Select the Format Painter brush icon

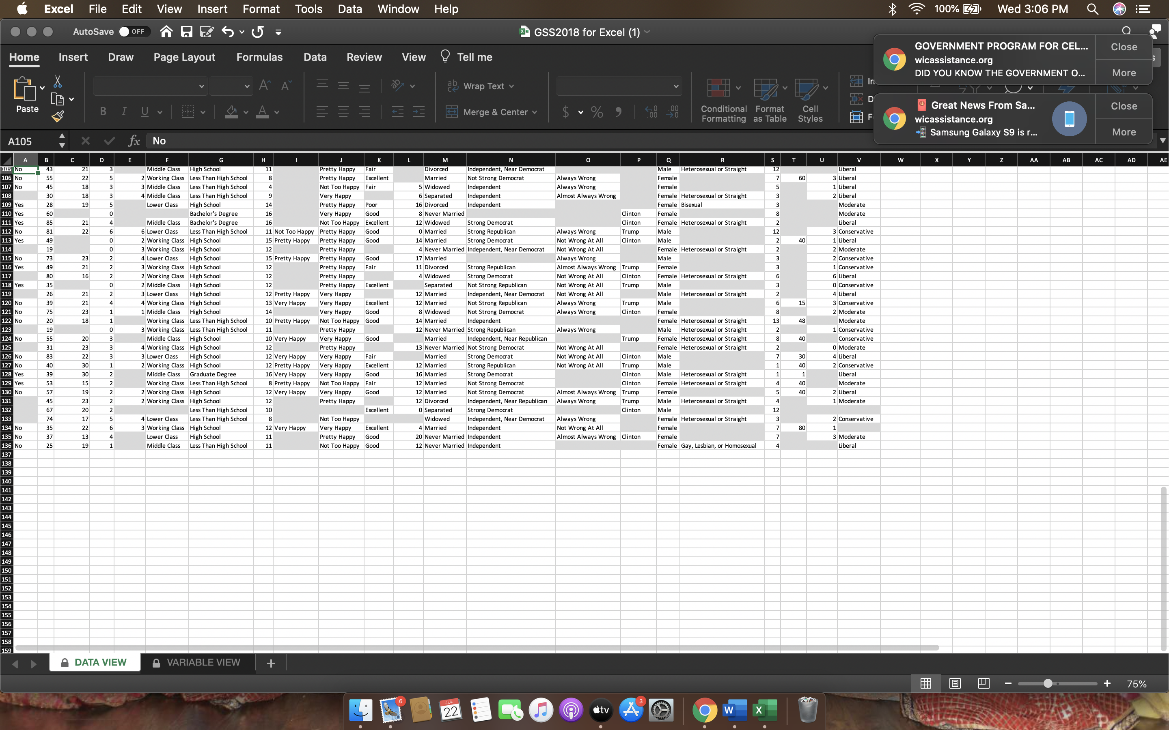tap(58, 116)
